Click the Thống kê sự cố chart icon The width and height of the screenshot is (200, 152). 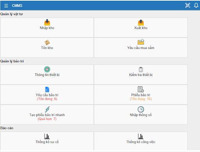coord(47,136)
